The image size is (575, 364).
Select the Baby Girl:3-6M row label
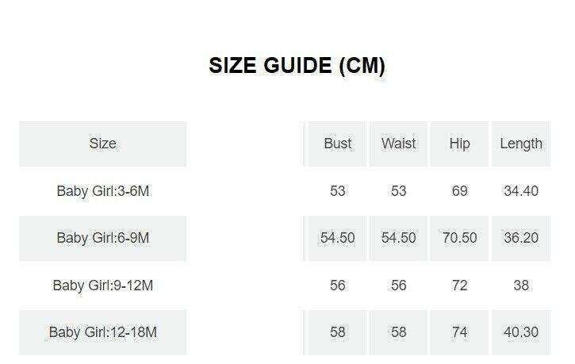[102, 191]
